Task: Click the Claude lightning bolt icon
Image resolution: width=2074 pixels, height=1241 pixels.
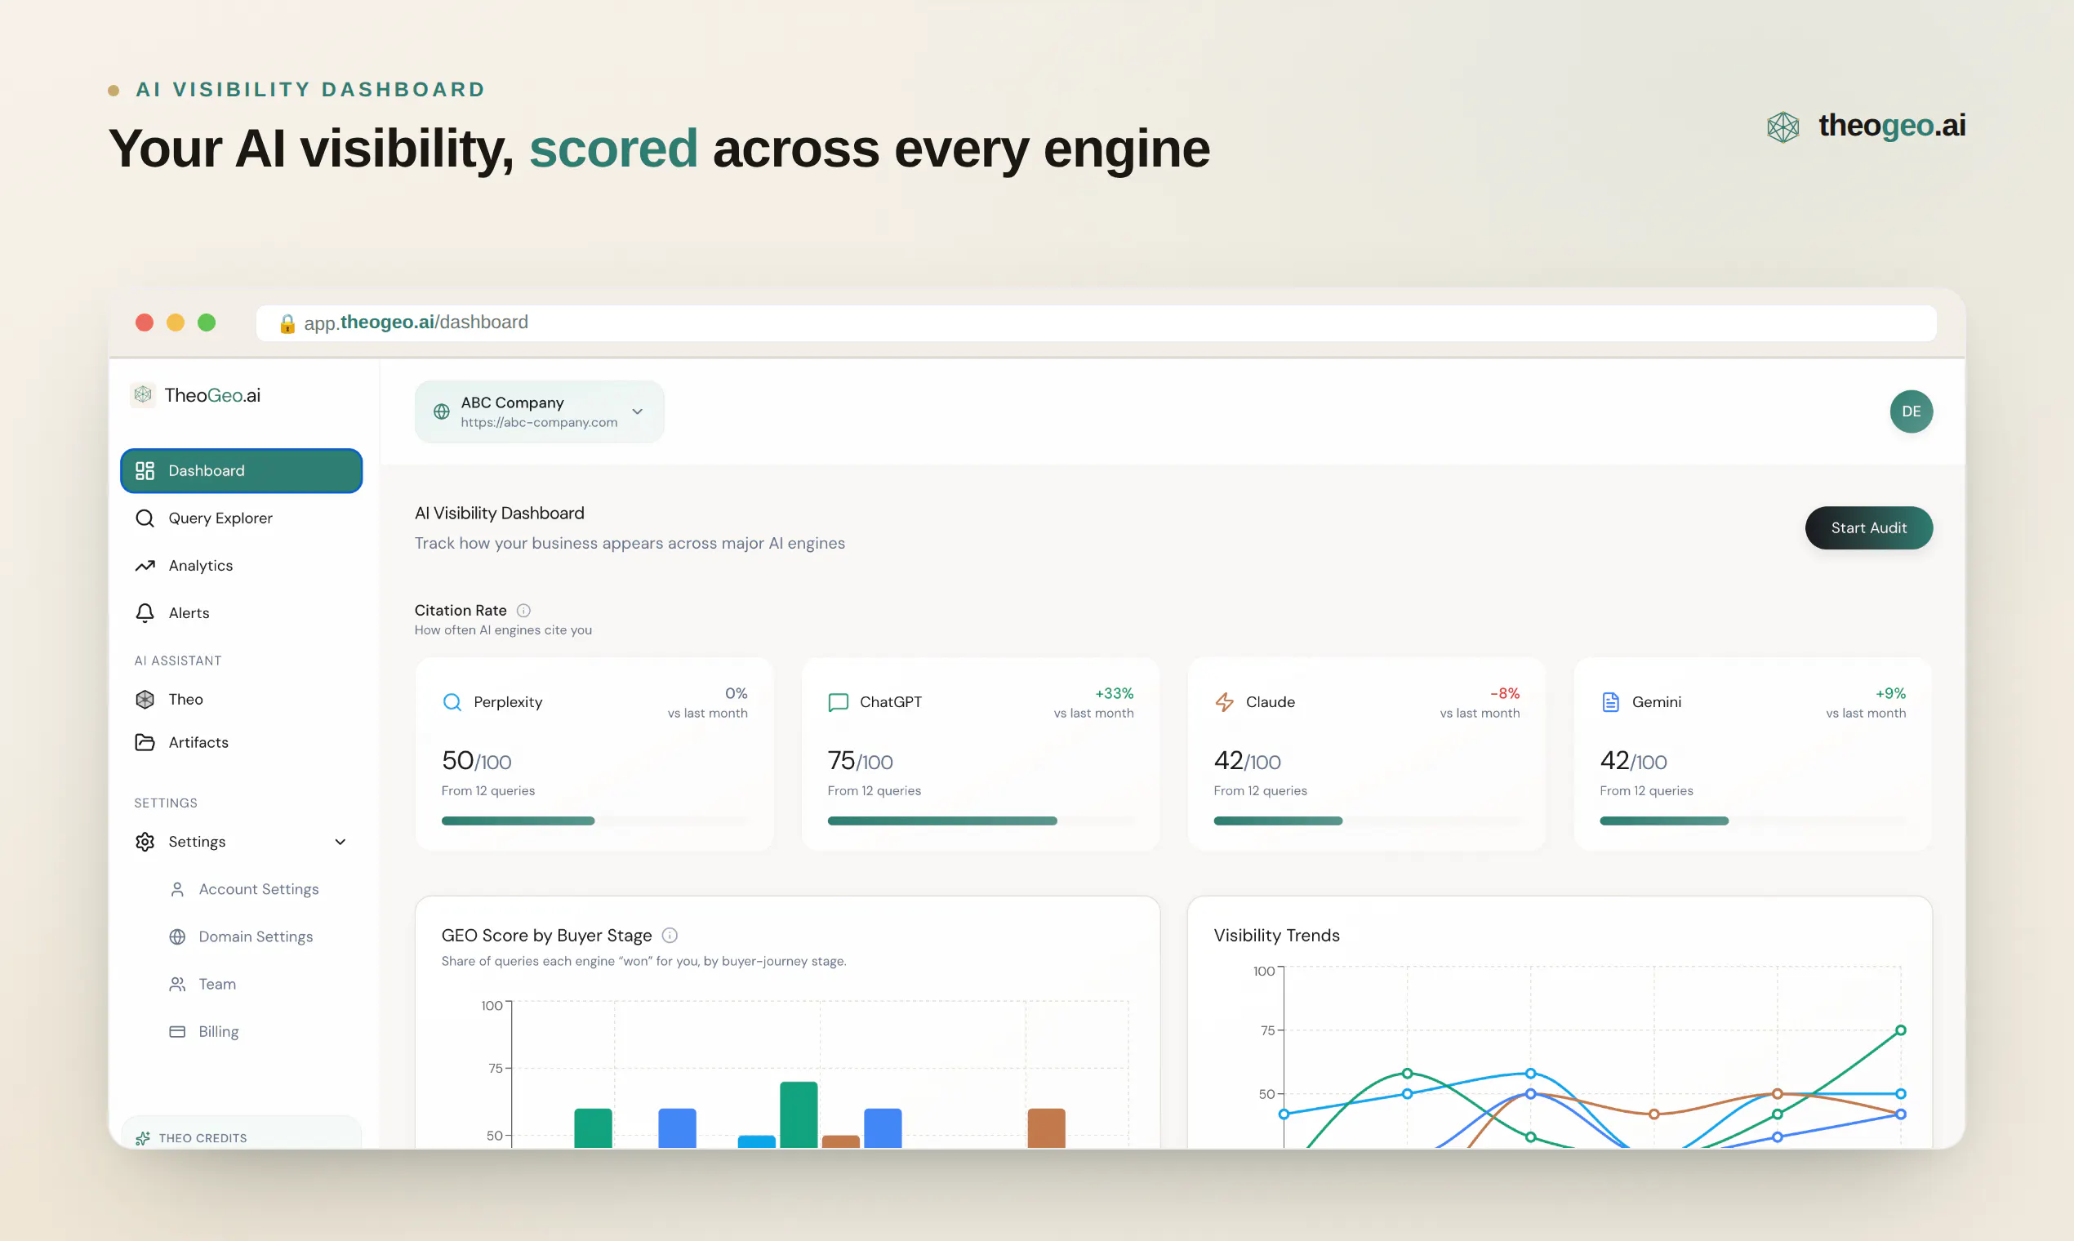Action: click(1224, 702)
